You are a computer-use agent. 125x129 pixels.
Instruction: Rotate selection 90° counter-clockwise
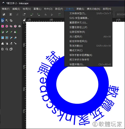[32, 14]
